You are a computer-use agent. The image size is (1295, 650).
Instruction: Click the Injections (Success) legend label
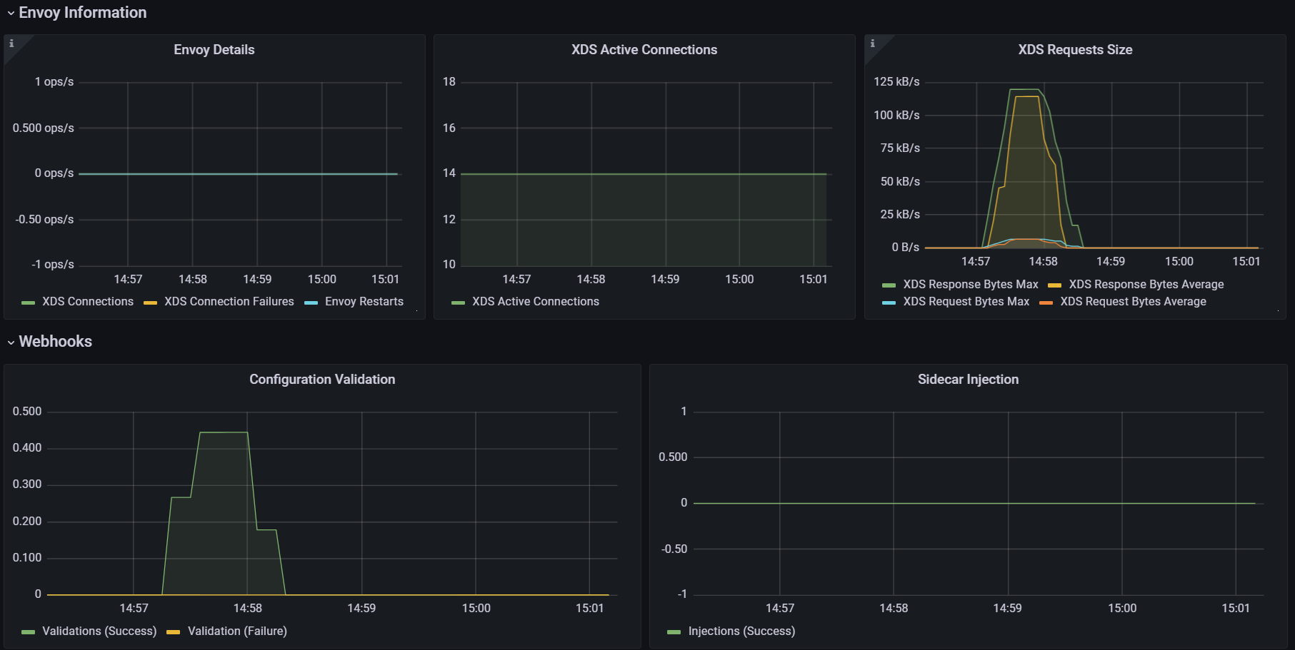tap(741, 631)
